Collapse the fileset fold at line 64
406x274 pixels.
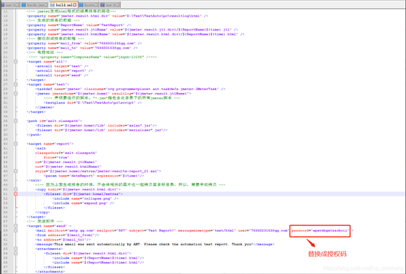pyautogui.click(x=16, y=253)
